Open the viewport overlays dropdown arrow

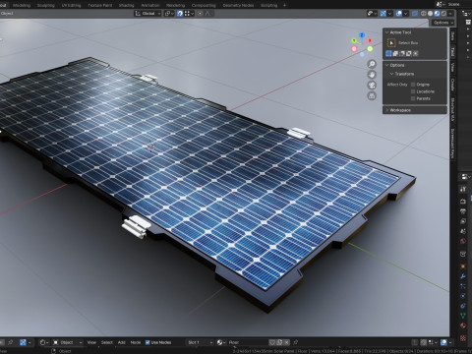click(x=406, y=14)
